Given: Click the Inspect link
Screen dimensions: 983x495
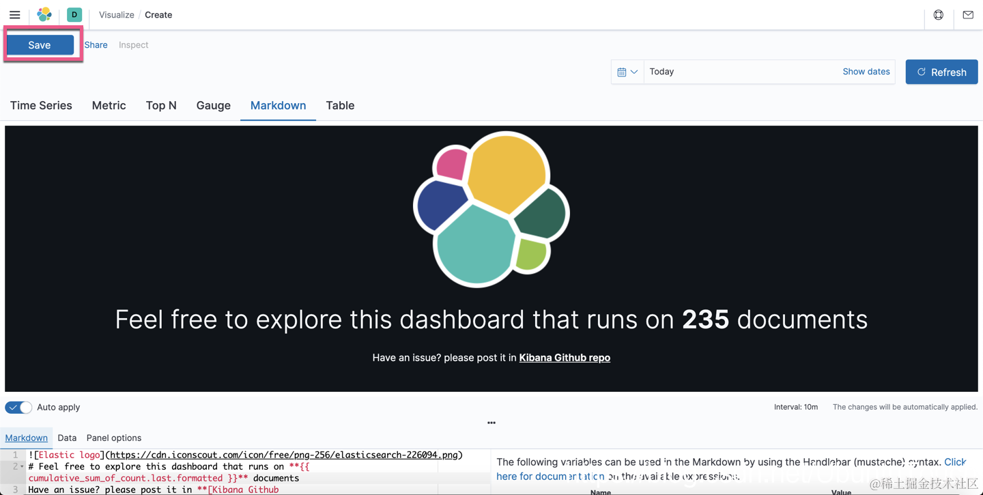Looking at the screenshot, I should click(133, 45).
